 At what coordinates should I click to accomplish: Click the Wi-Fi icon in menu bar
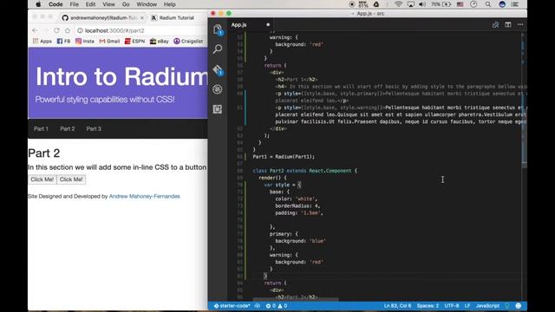[398, 4]
